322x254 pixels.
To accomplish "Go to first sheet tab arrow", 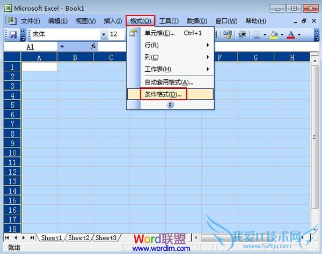I will tap(7, 237).
